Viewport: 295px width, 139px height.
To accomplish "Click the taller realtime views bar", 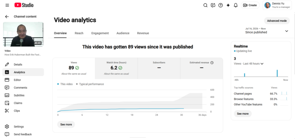I will point(277,73).
